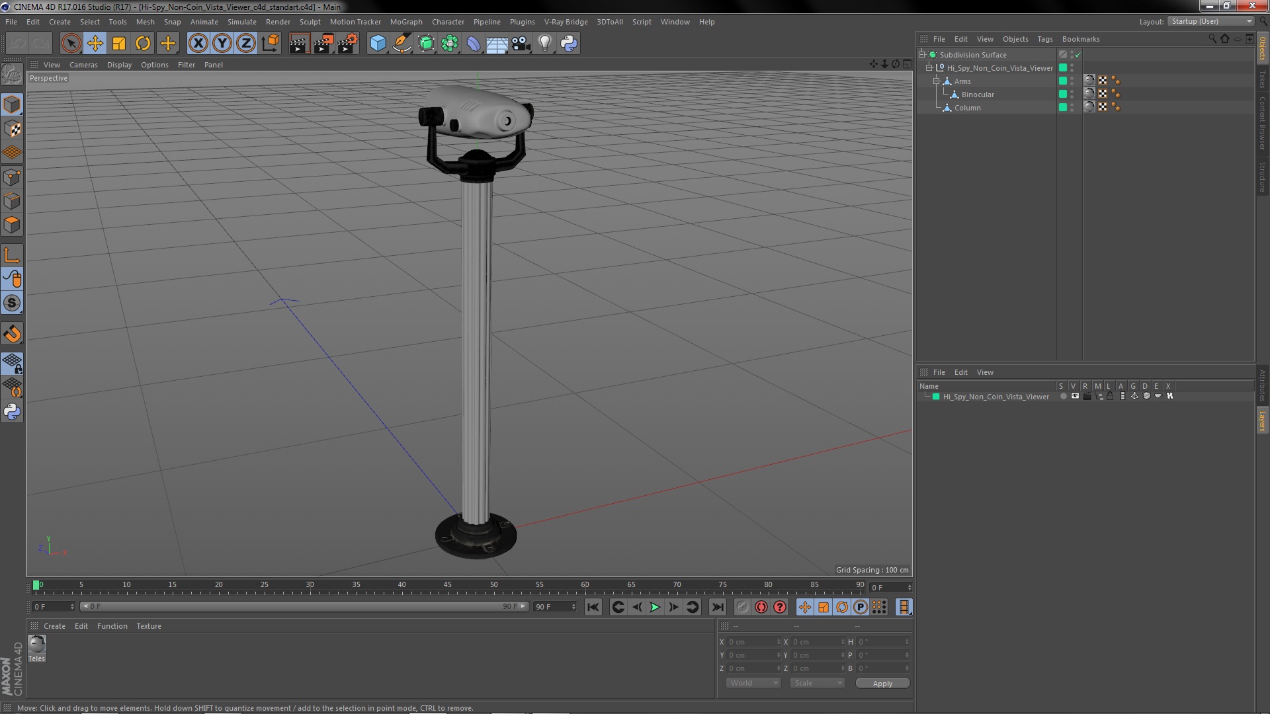Image resolution: width=1270 pixels, height=714 pixels.
Task: Select the Binocular object
Action: [977, 95]
